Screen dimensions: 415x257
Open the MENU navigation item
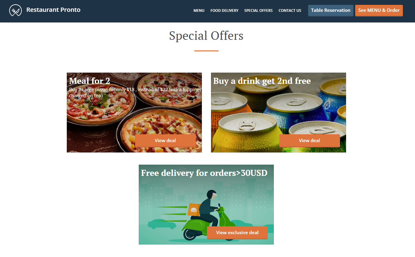tap(199, 11)
